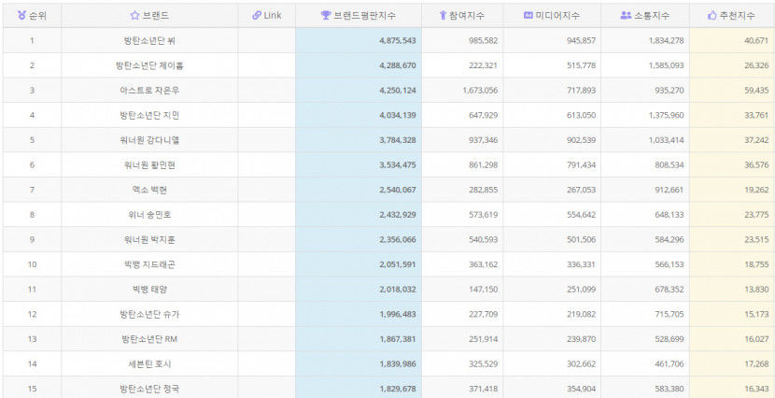Click media value 554,642
Screen dimensions: 775x398
(581, 215)
